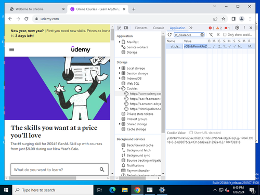The image size is (260, 195).
Task: Enable Only show cookies with issue checkbox
Action: (225, 35)
